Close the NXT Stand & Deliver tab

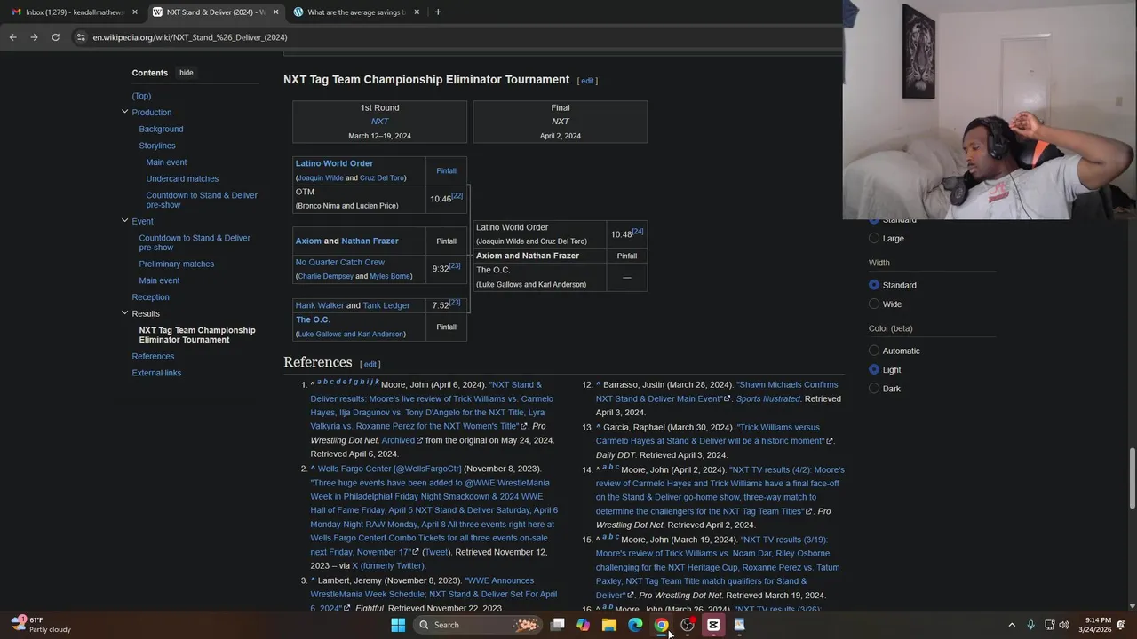(x=275, y=12)
